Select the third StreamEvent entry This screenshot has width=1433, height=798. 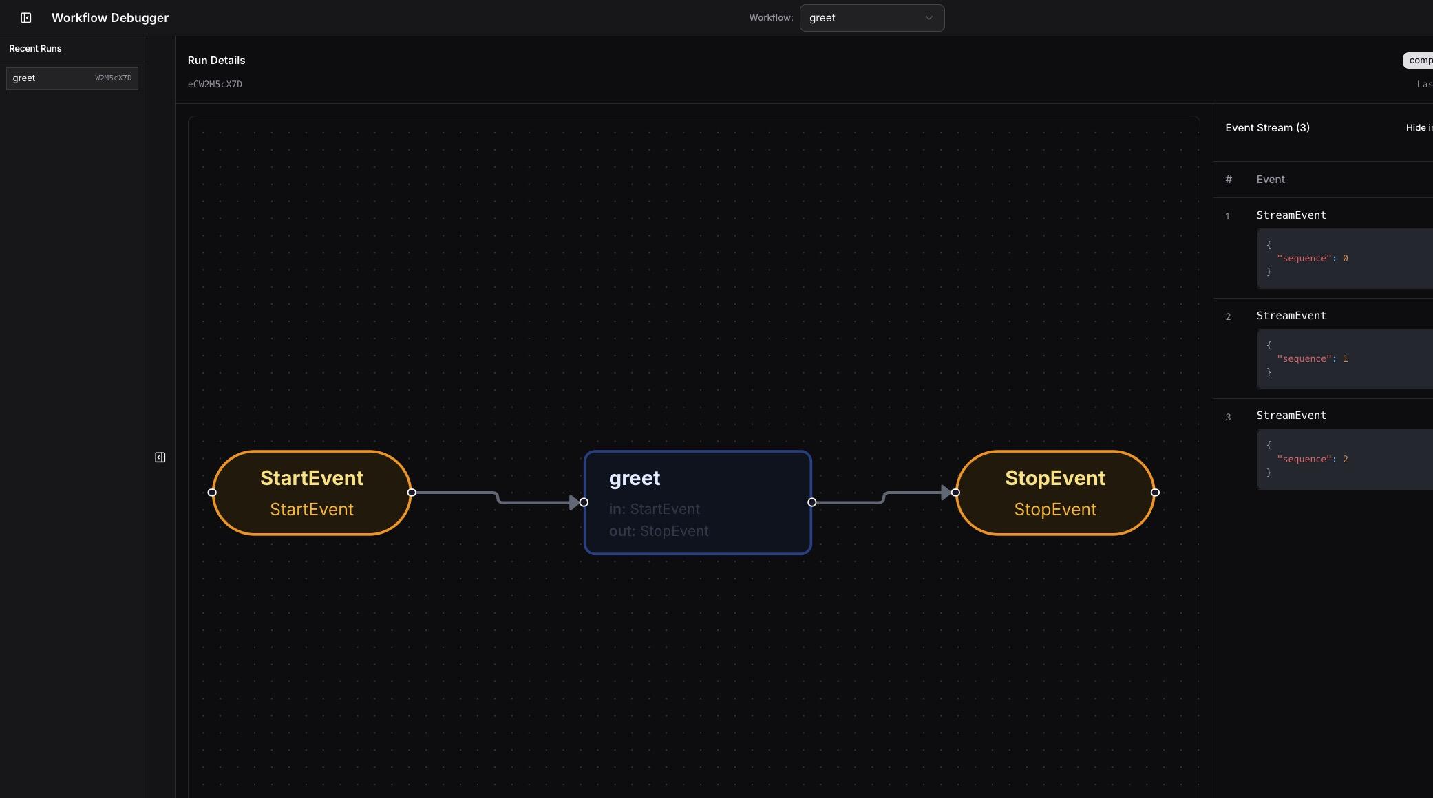[x=1291, y=416]
